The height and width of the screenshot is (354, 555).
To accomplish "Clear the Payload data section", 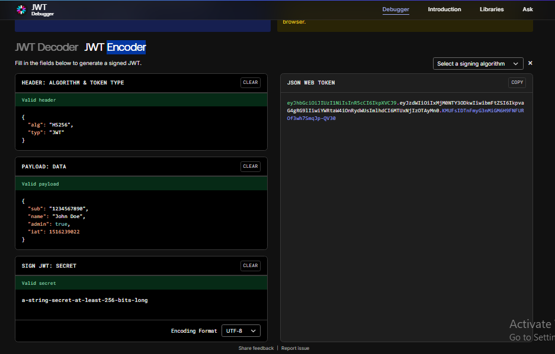I will 250,167.
